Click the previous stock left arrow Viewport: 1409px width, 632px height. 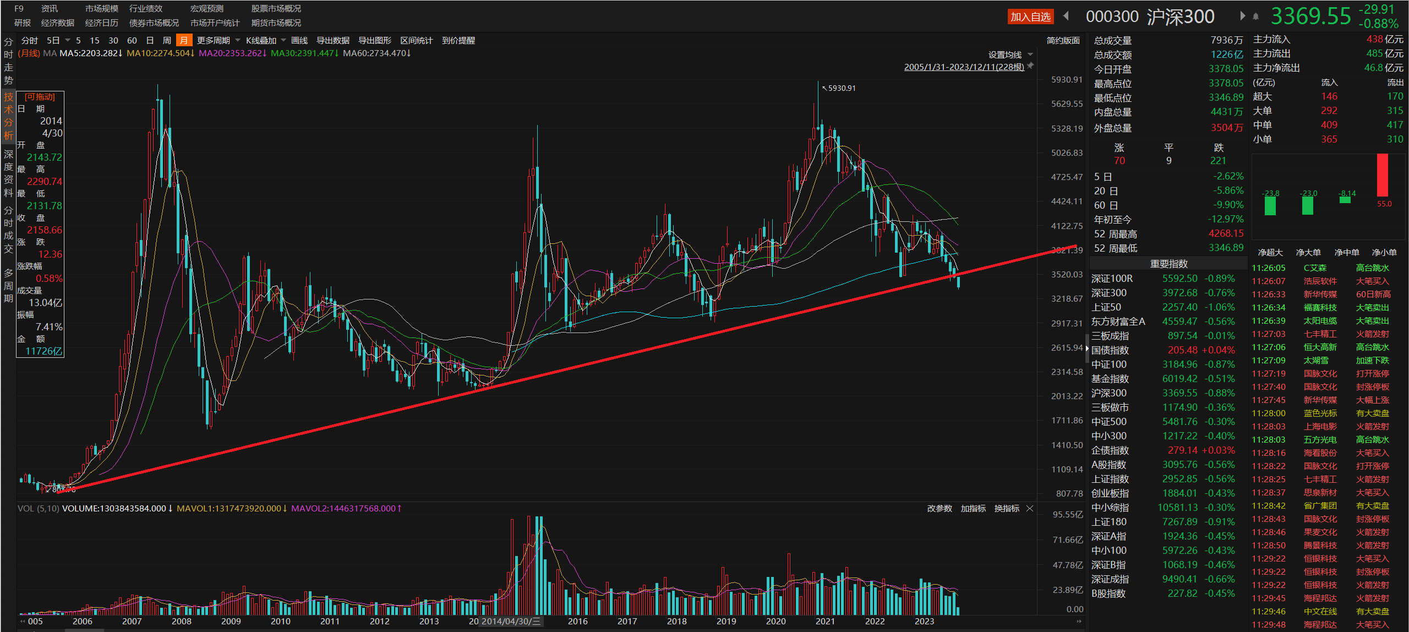[1066, 16]
